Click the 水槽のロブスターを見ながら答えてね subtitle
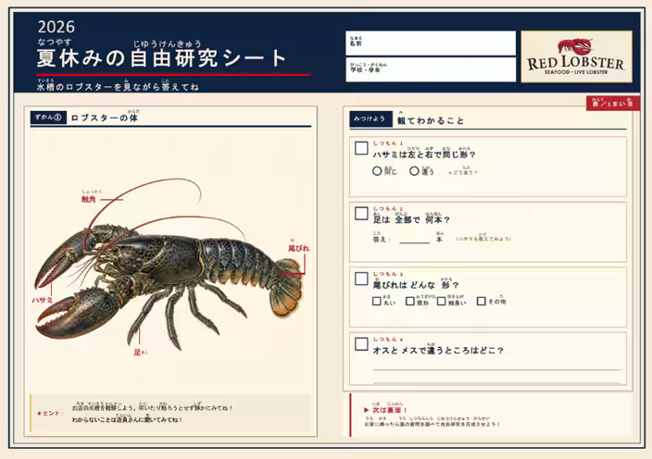Screen dimensions: 652x459 point(118,87)
